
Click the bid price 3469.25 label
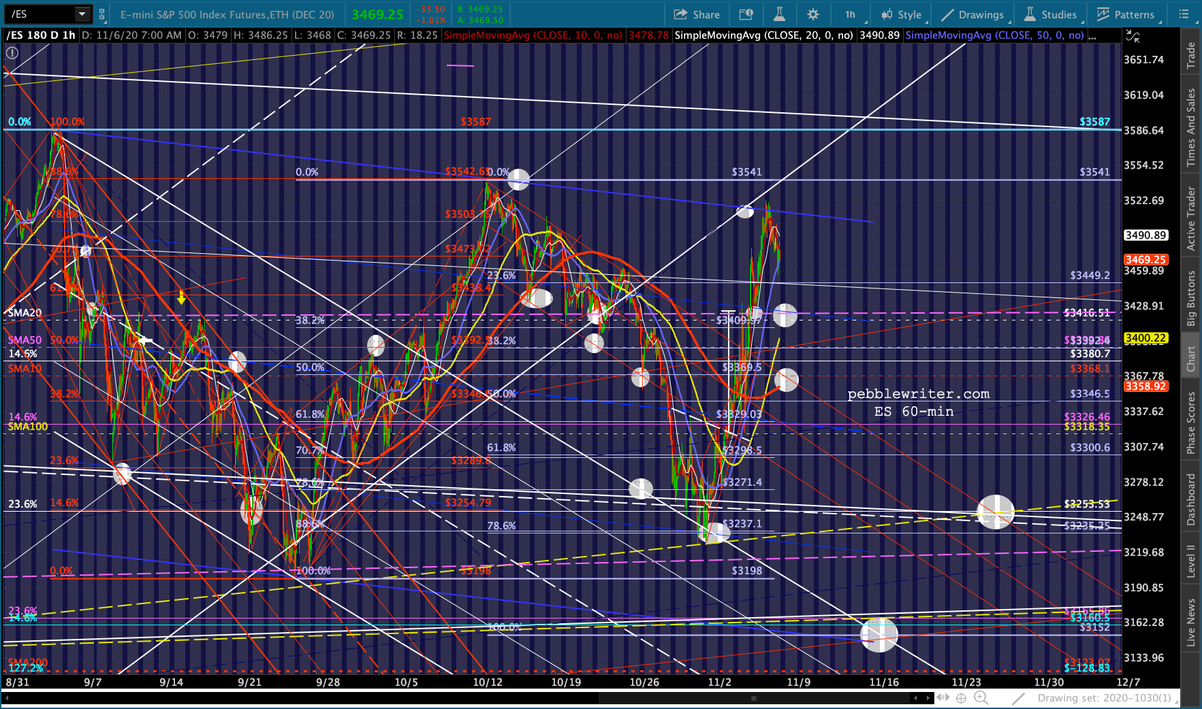point(481,10)
